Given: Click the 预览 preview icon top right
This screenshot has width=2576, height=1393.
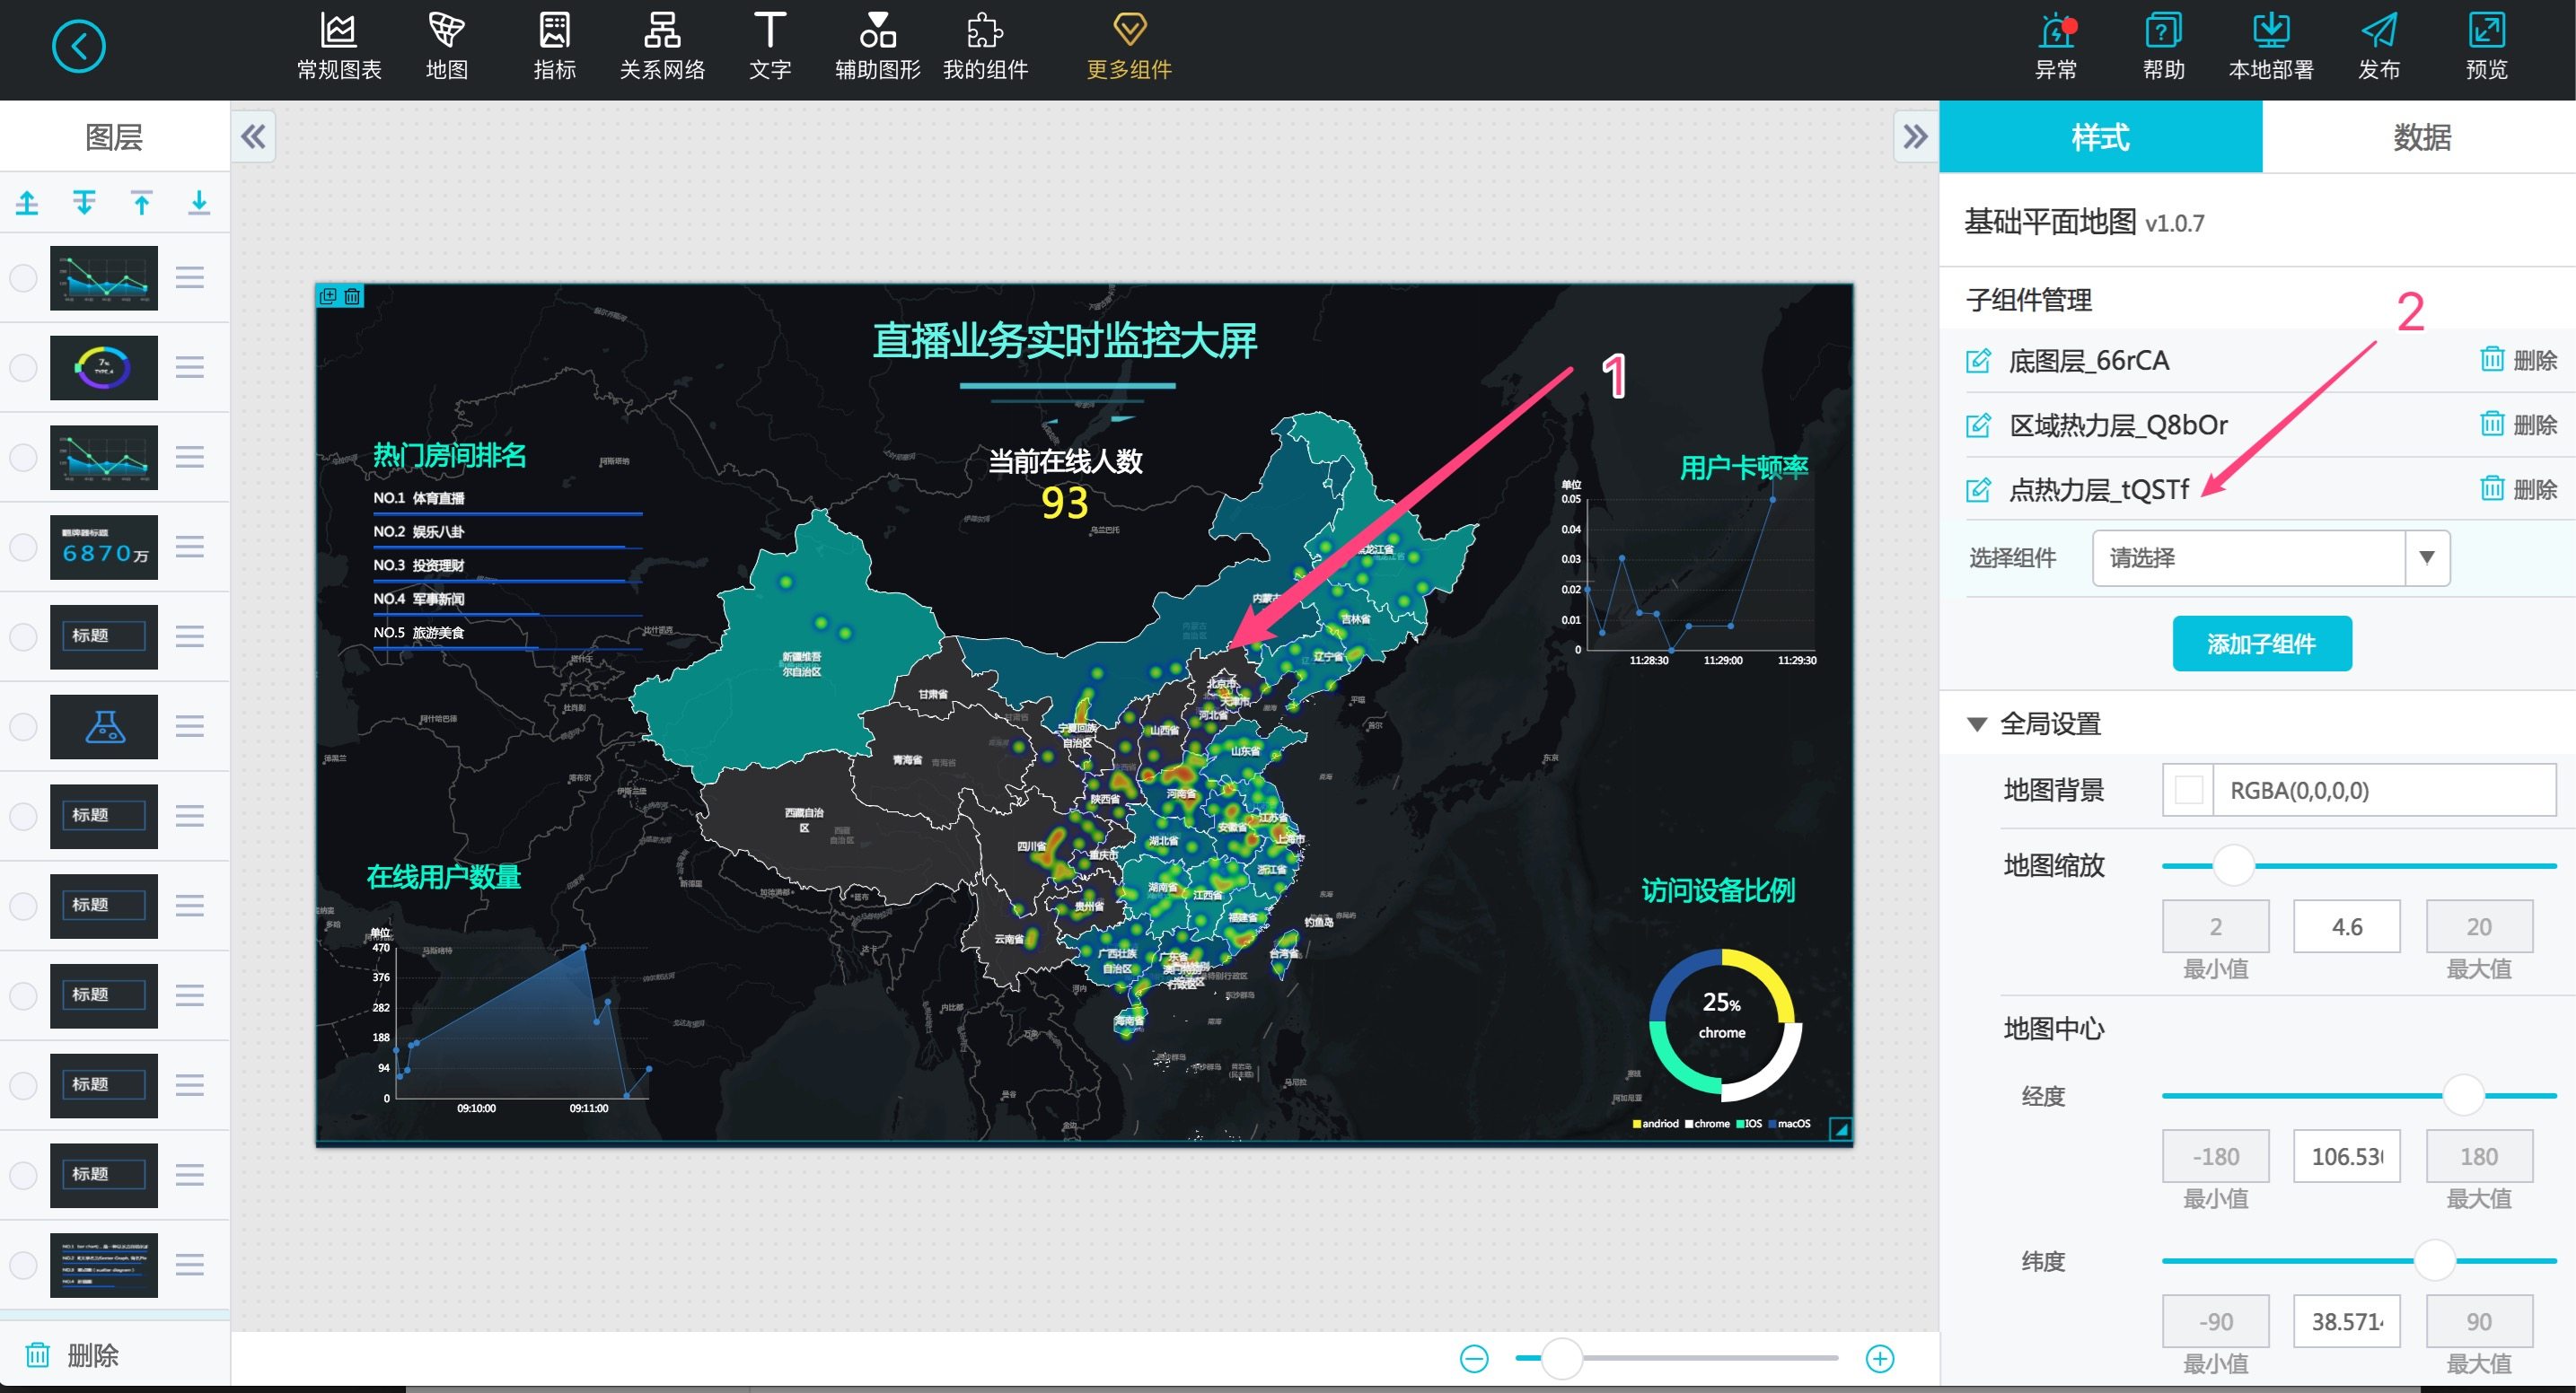Looking at the screenshot, I should click(x=2487, y=45).
